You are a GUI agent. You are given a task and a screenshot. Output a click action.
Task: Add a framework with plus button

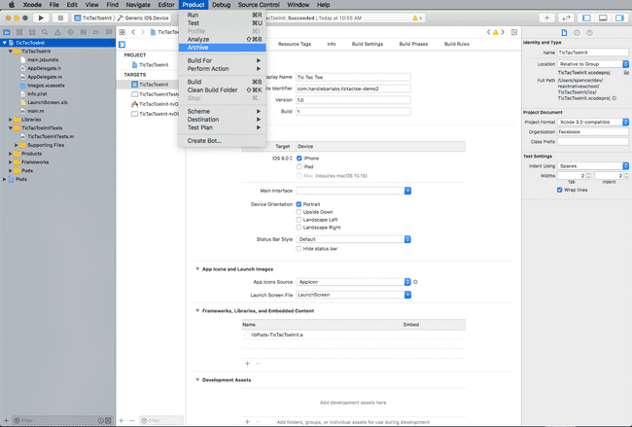click(x=247, y=364)
